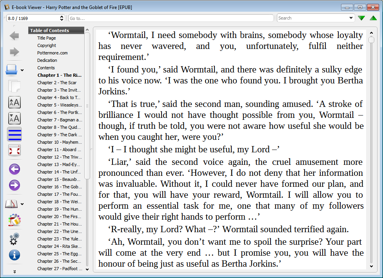Go to Chapter 2 - The Scar
The width and height of the screenshot is (383, 278).
[57, 83]
